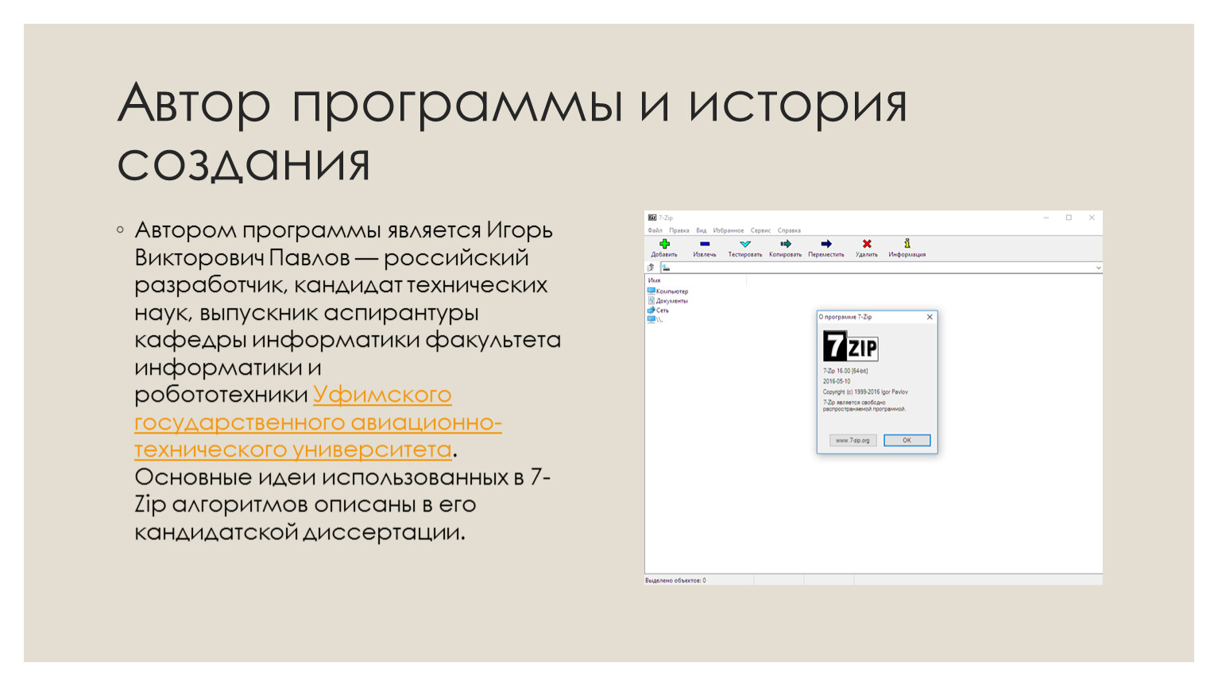1218x686 pixels.
Task: Click the up-folder icon beside the address bar
Action: click(651, 268)
